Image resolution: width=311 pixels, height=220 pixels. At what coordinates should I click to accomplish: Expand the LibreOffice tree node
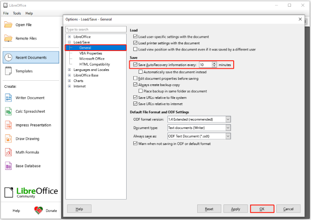[x=69, y=37]
